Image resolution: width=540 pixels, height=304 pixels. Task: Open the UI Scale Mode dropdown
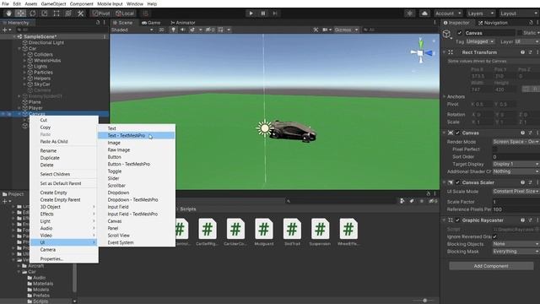[x=516, y=192]
